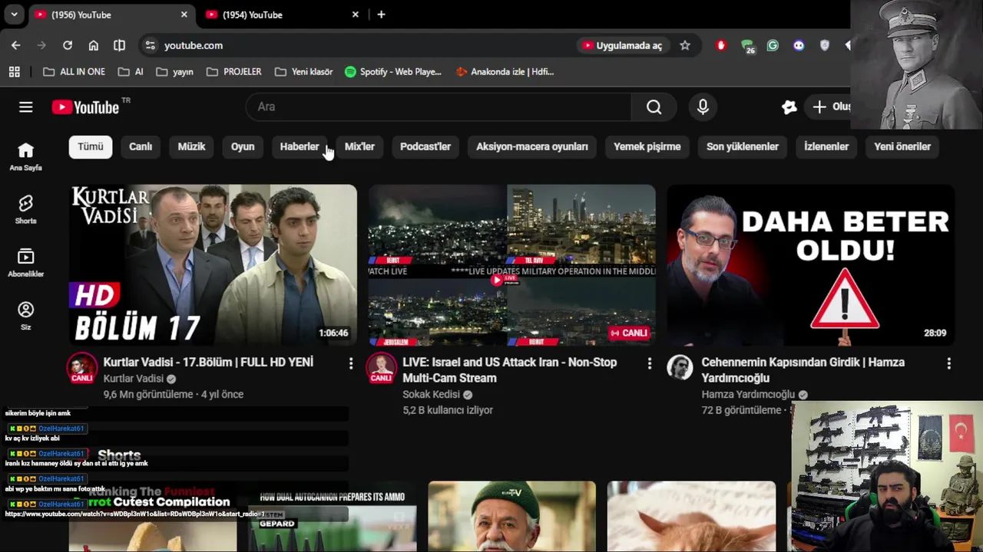Viewport: 983px width, 552px height.
Task: Open LIVE: Israel and US Attack Iran title
Action: tap(510, 370)
